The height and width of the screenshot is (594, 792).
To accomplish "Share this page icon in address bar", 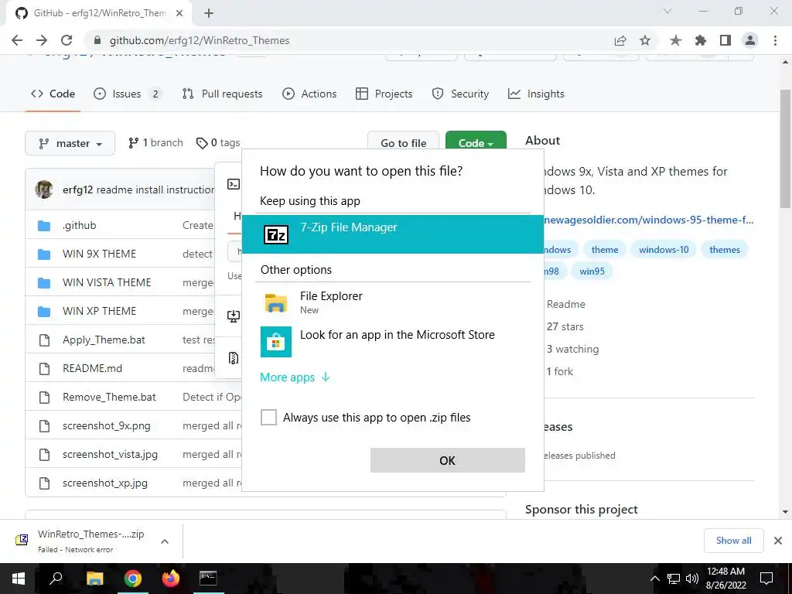I will pos(620,40).
